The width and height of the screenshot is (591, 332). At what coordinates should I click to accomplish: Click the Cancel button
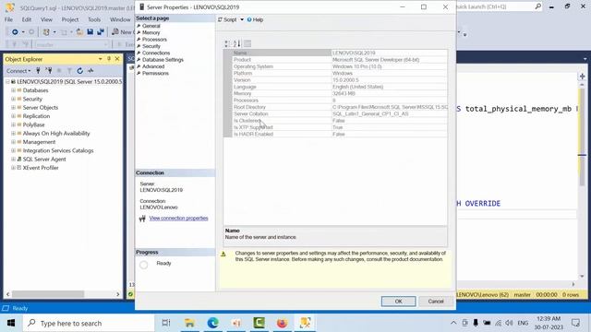(436, 302)
